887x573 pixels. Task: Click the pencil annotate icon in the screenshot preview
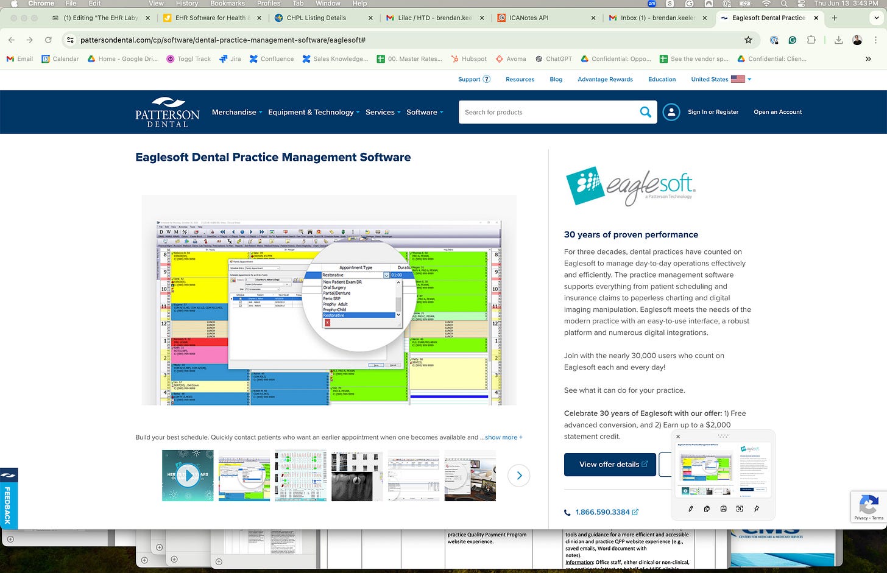(690, 508)
